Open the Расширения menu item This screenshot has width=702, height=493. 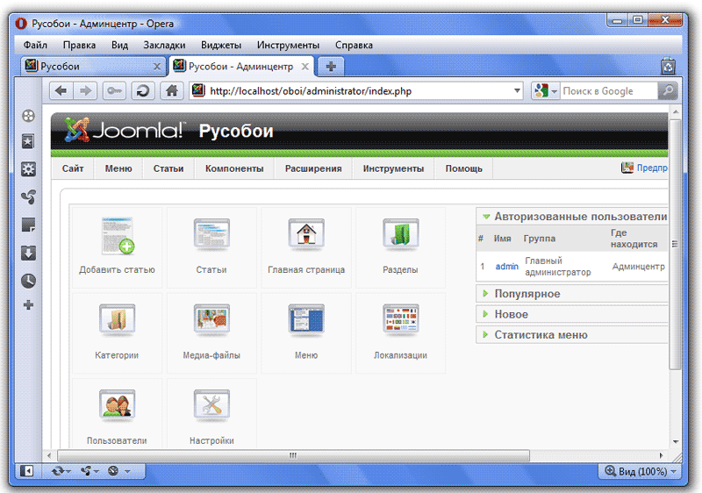click(x=313, y=168)
